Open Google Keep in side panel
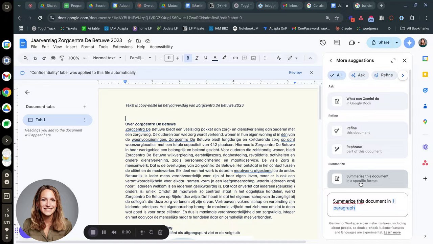Viewport: 433px width, 244px height. [425, 74]
